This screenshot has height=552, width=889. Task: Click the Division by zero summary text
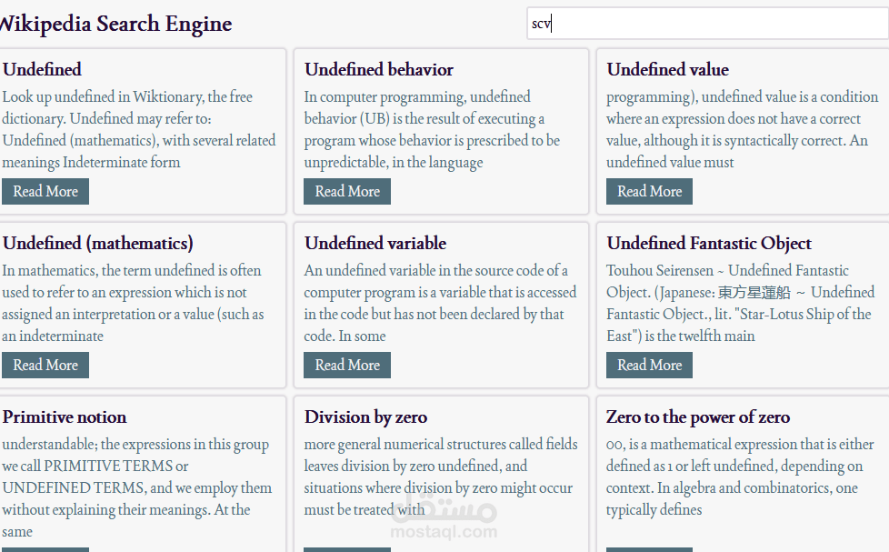coord(441,477)
